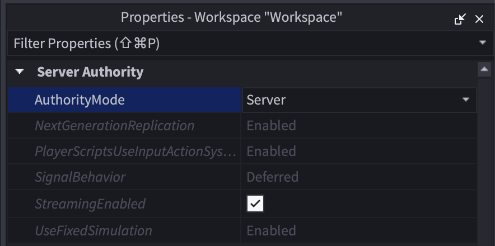Click the UseFixedSimulation Enabled value

point(271,231)
